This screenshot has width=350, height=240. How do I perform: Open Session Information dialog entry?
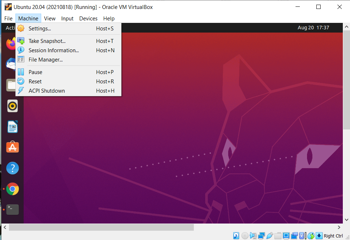(68, 50)
